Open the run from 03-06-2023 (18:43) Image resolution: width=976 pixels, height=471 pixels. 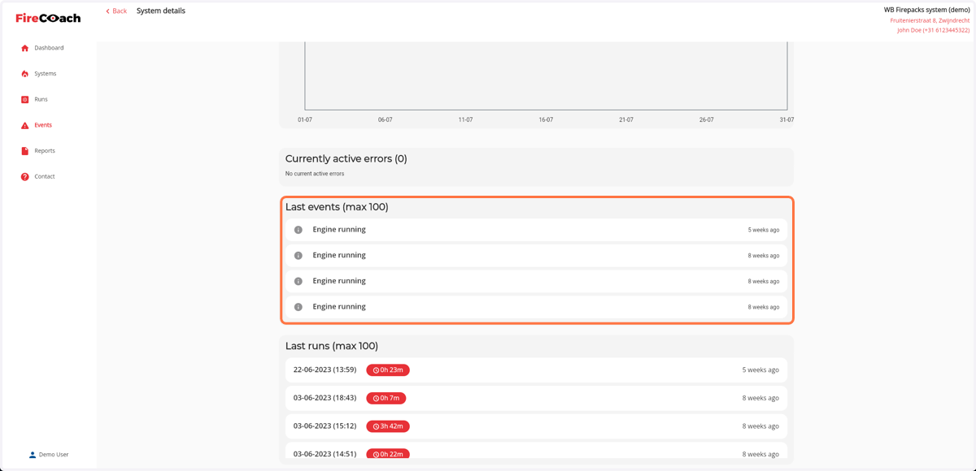pyautogui.click(x=536, y=398)
